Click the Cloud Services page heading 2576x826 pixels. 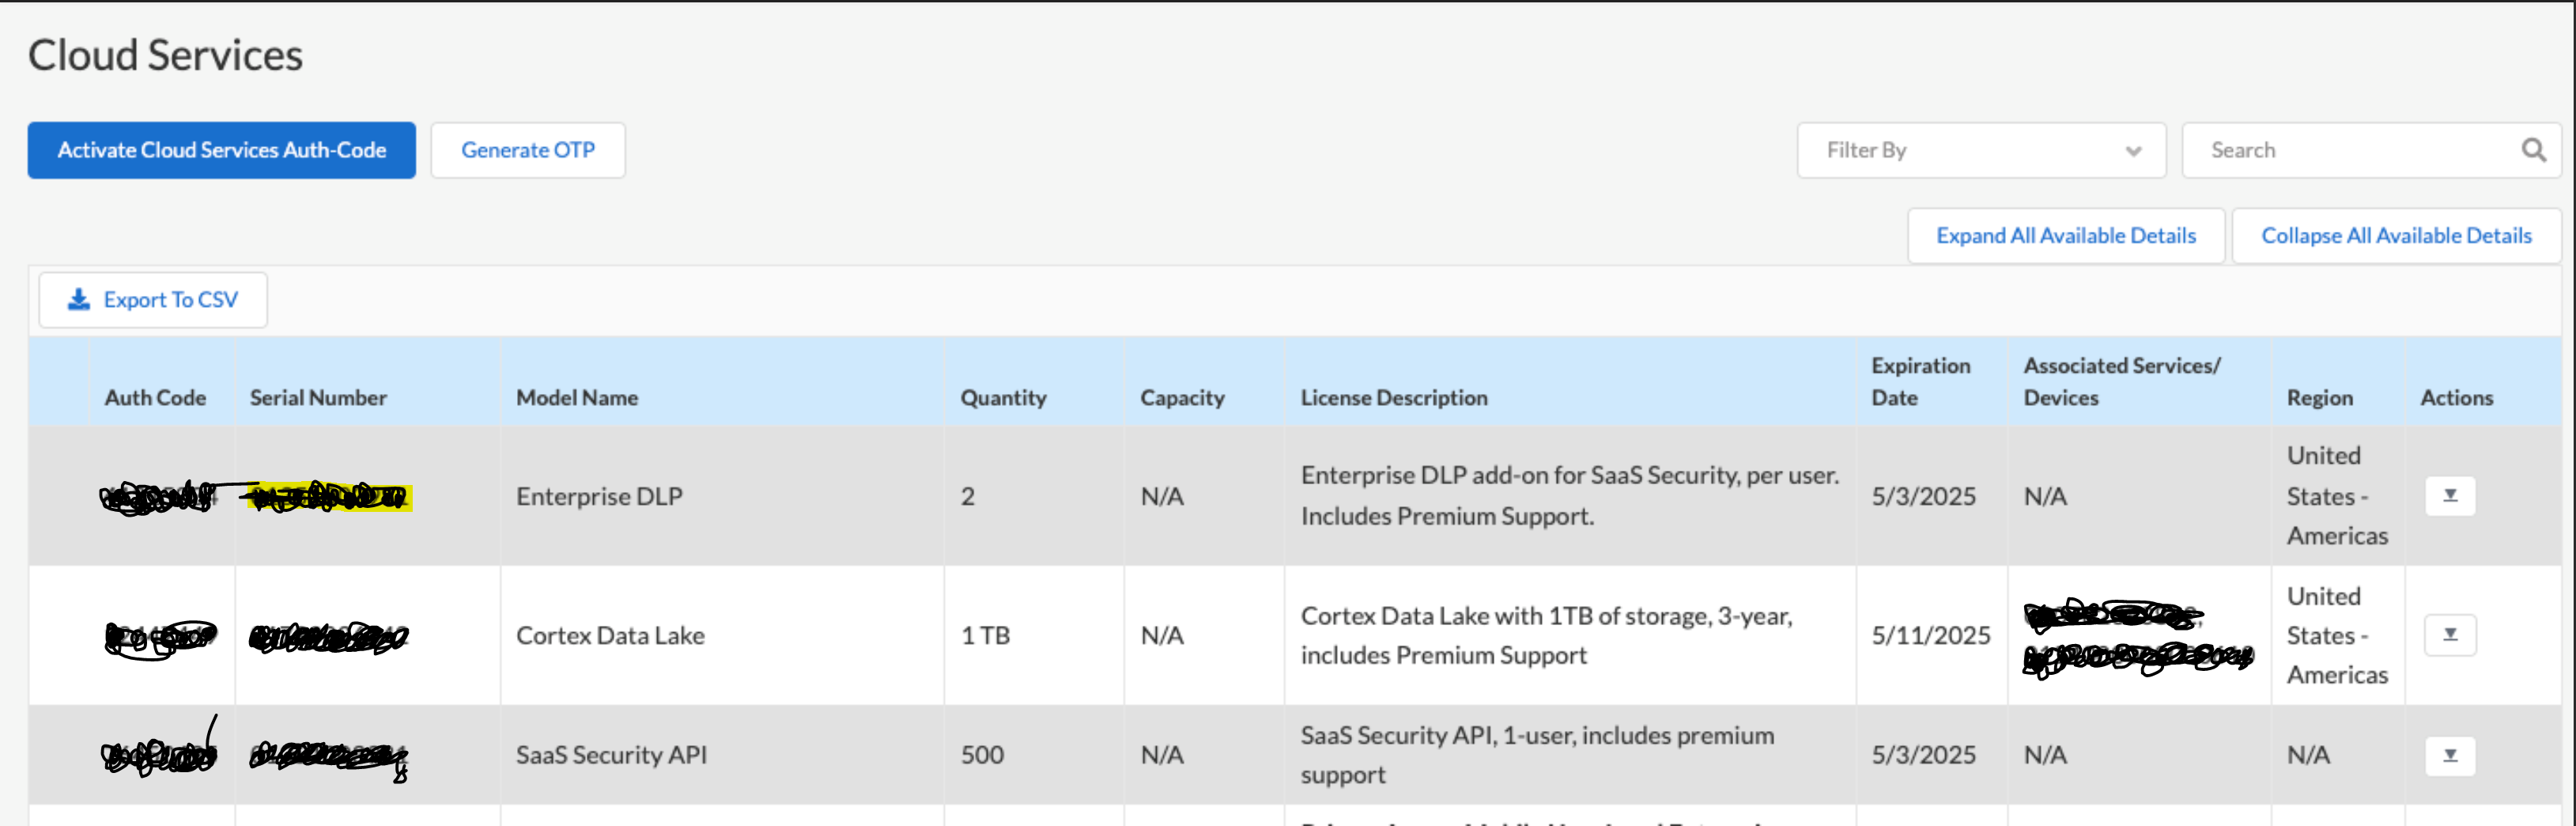click(x=165, y=55)
